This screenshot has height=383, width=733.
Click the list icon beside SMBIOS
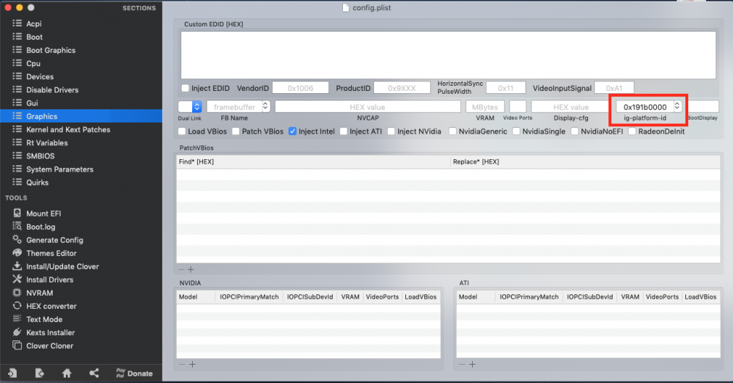(x=18, y=156)
